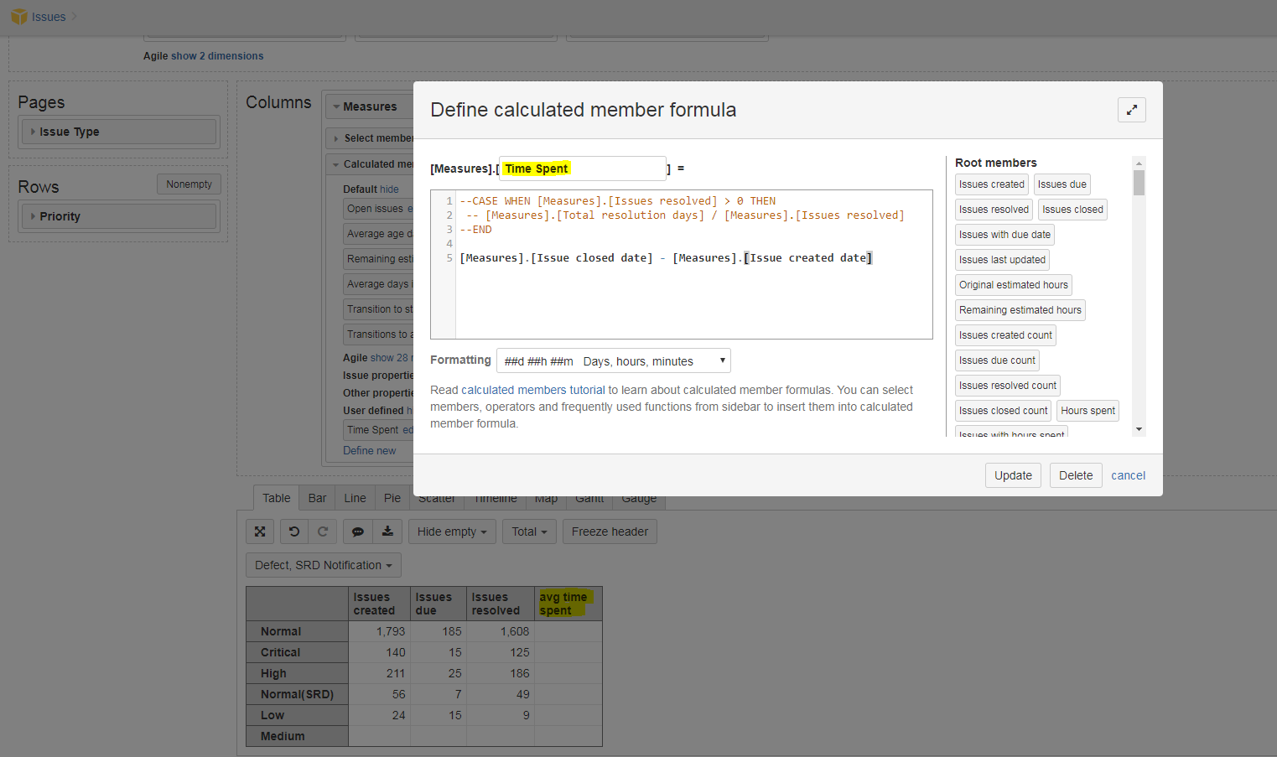The height and width of the screenshot is (757, 1277).
Task: Insert the Remaining estimated hours member
Action: [x=1020, y=310]
